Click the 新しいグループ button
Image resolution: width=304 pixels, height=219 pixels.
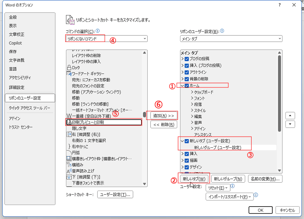tap(228, 179)
